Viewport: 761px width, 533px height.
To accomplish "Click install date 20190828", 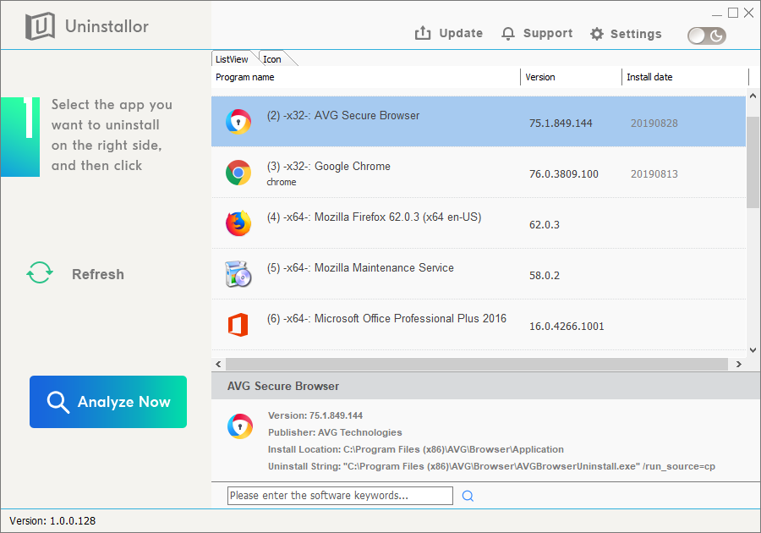I will (654, 124).
